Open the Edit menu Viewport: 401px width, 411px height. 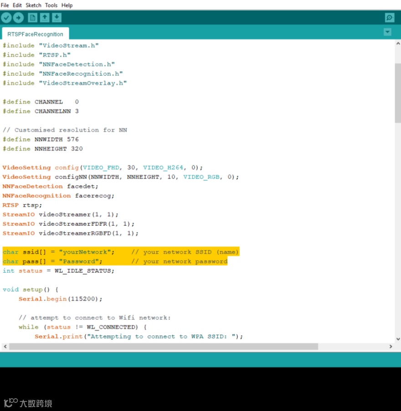coord(17,5)
